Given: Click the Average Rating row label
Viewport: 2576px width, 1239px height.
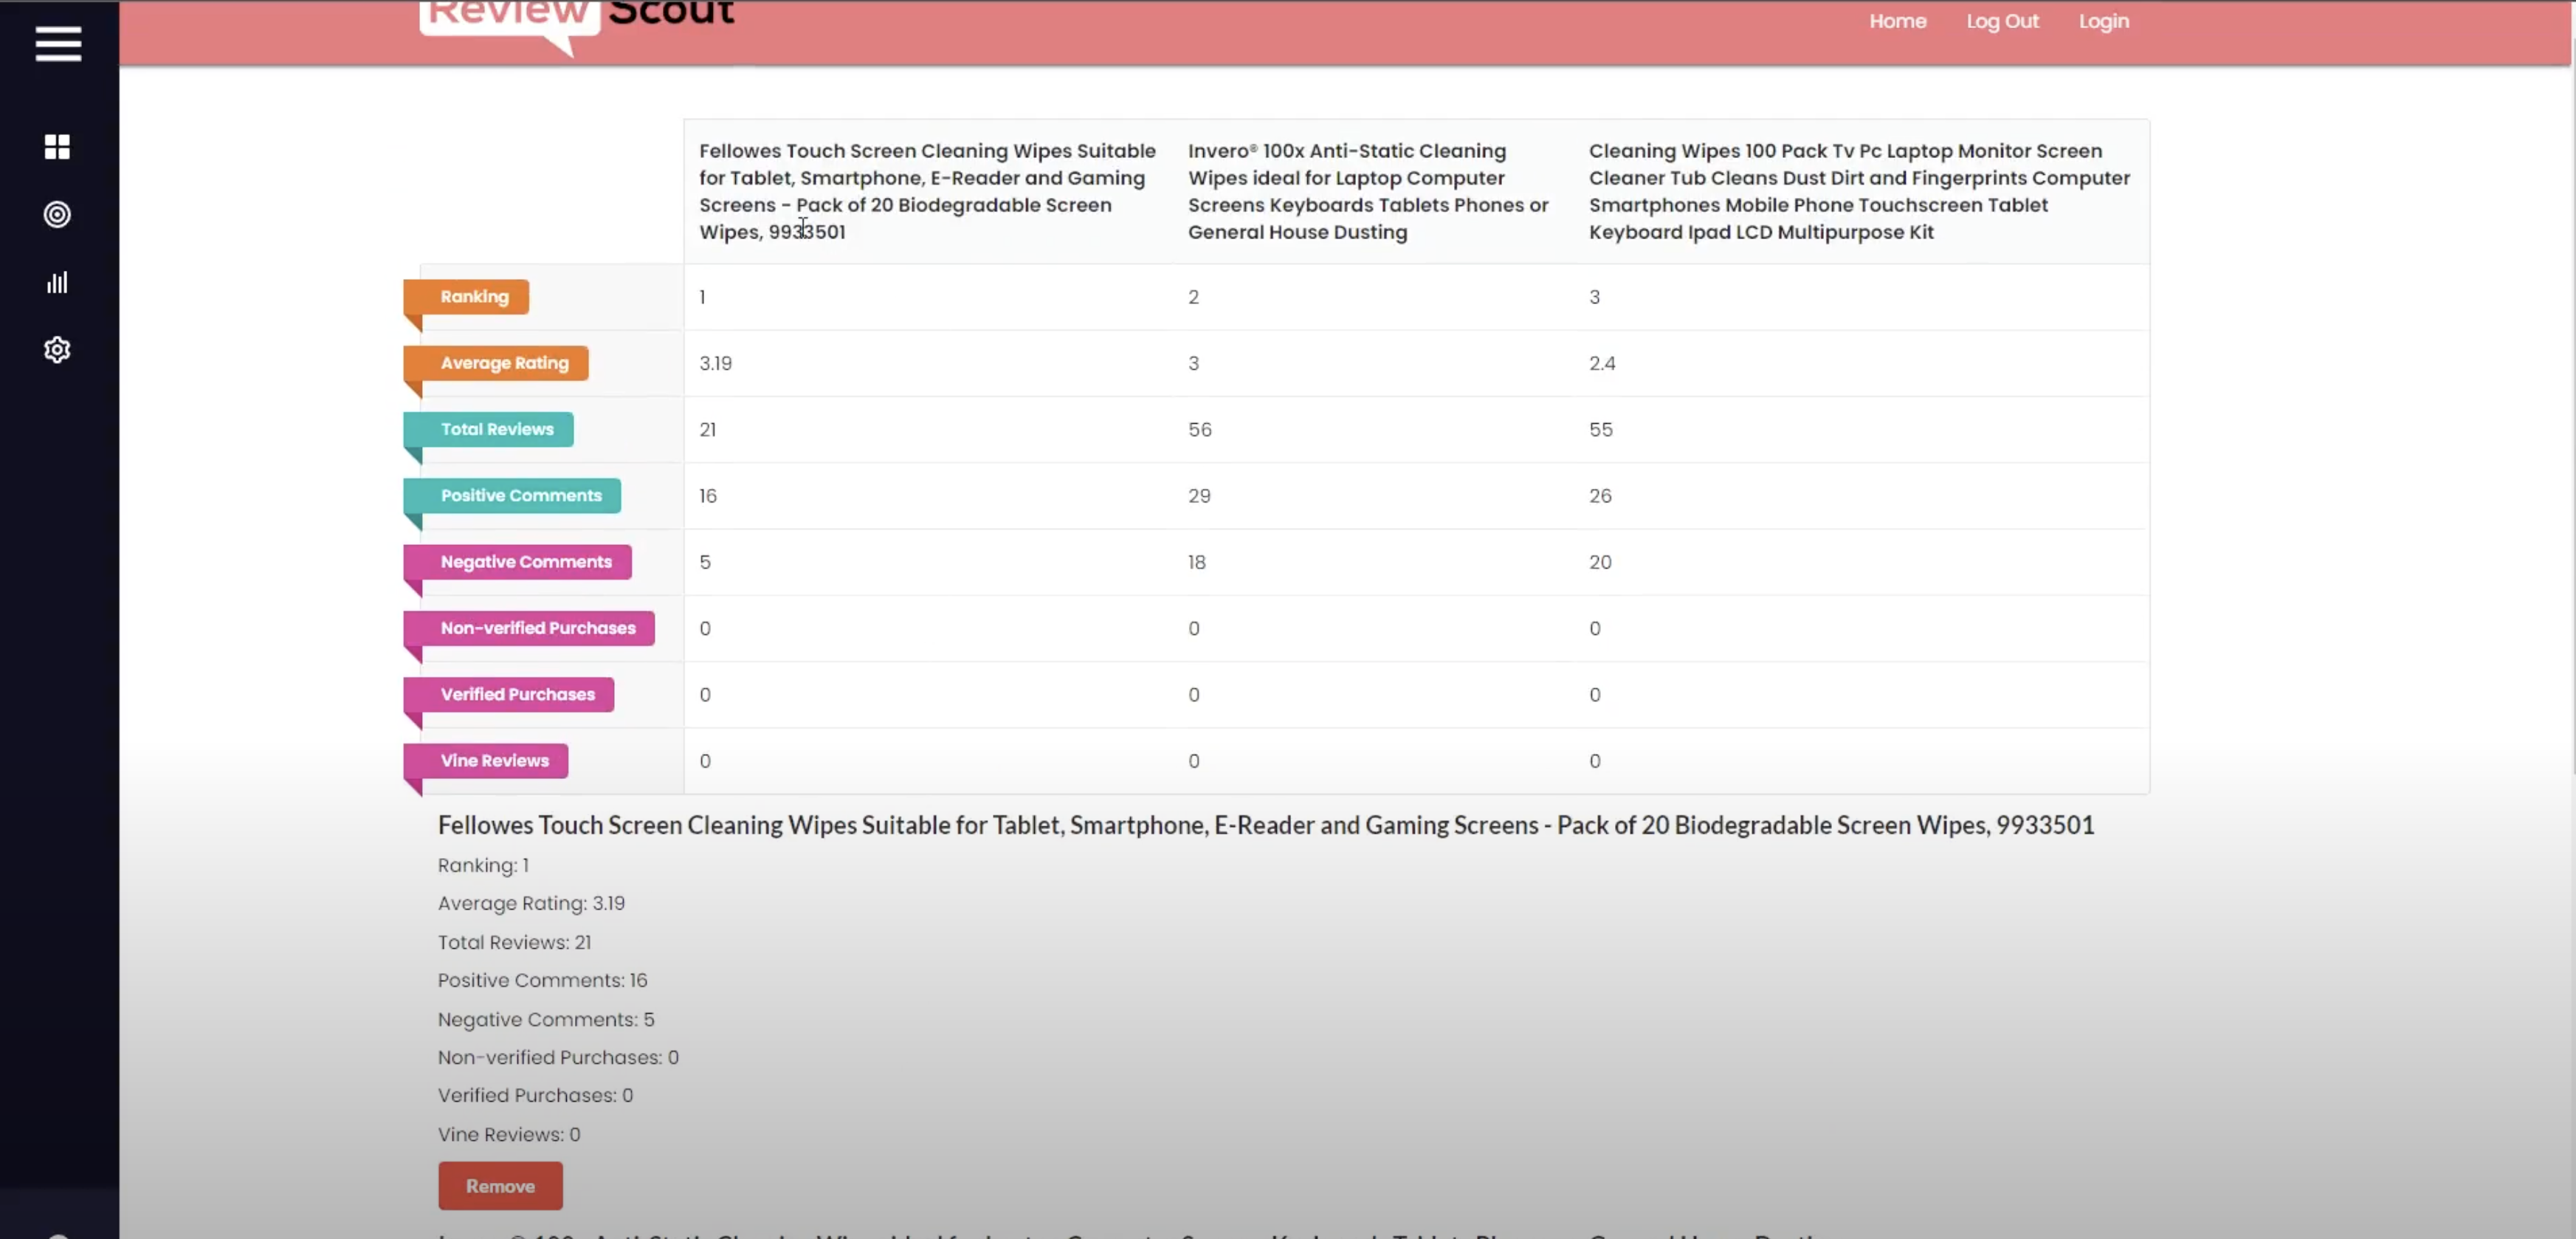Looking at the screenshot, I should [x=496, y=363].
